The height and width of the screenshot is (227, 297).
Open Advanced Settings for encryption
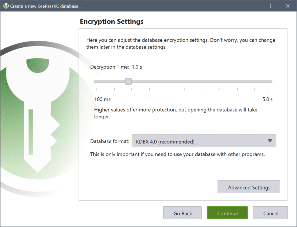coord(249,187)
